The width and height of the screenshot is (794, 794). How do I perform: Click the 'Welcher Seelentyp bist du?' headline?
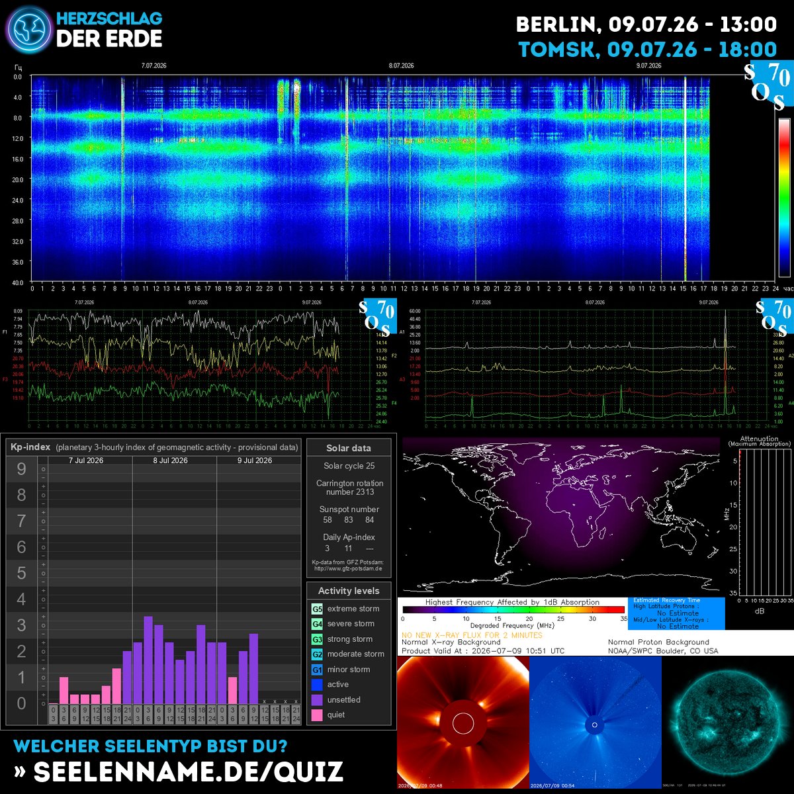(x=150, y=746)
